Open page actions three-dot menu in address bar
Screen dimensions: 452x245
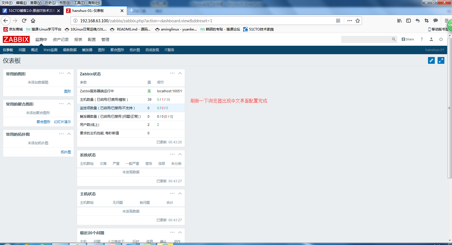[350, 21]
